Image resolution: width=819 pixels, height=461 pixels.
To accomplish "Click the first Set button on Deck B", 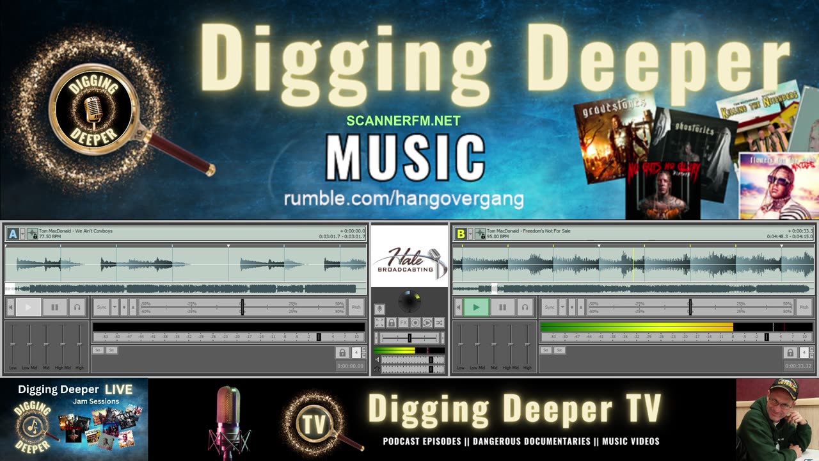I will coord(546,350).
